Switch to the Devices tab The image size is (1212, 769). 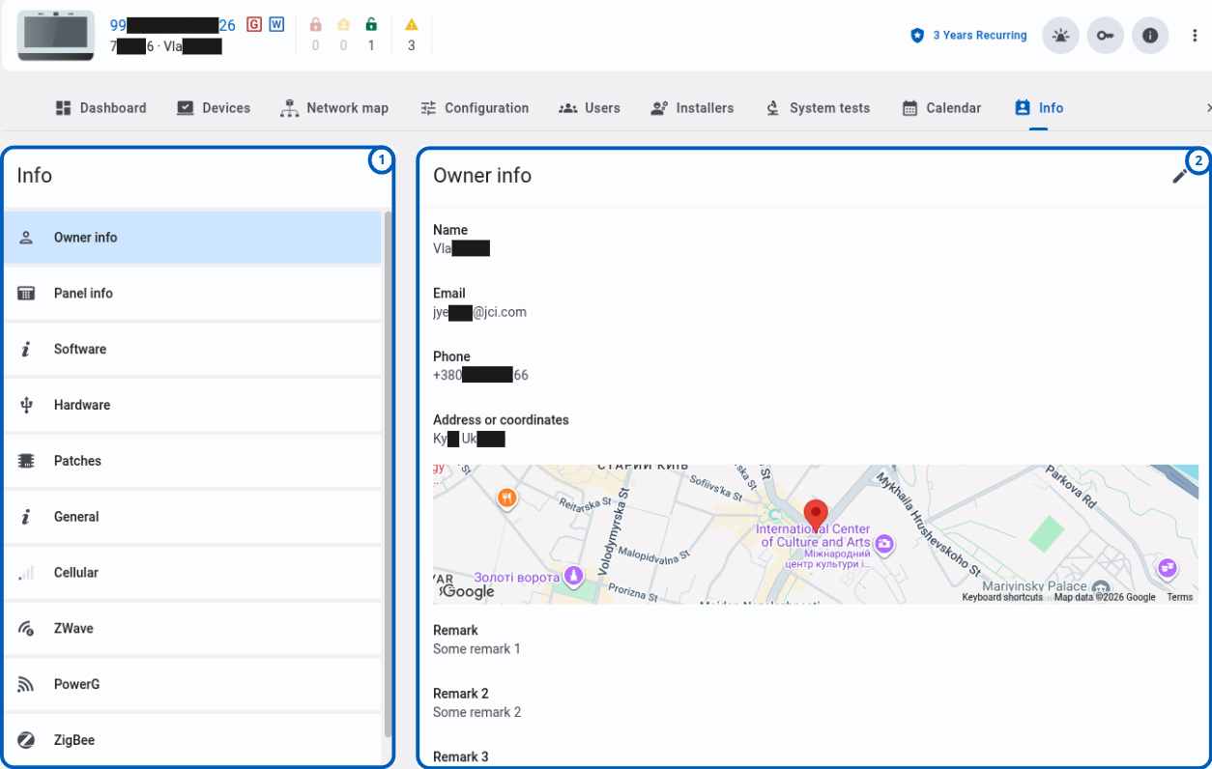click(x=214, y=108)
